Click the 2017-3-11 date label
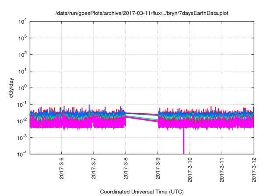This screenshot has height=196, width=280. point(222,170)
